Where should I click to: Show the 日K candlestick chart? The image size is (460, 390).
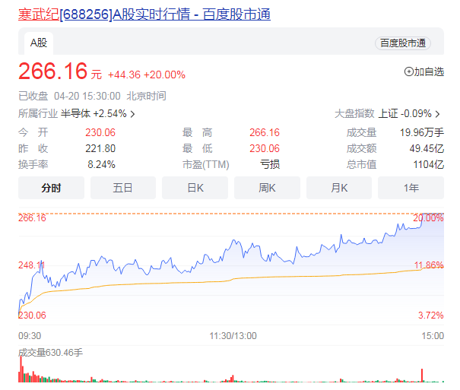195,188
